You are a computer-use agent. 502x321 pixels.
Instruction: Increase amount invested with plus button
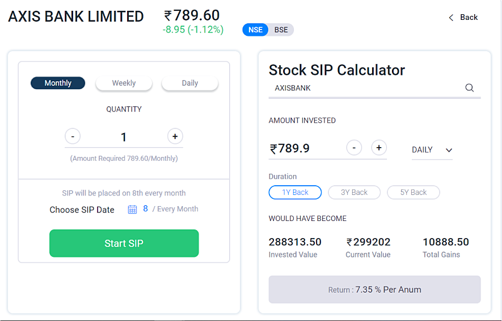(x=379, y=148)
